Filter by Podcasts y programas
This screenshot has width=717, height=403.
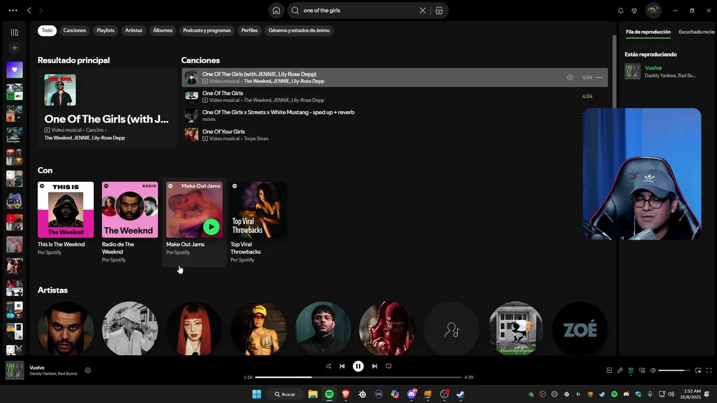point(207,31)
